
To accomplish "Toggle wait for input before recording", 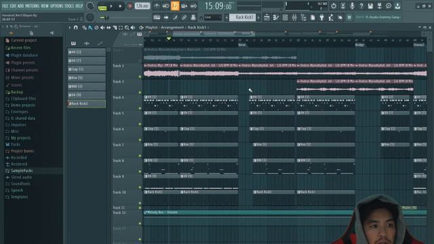I will click(x=165, y=6).
